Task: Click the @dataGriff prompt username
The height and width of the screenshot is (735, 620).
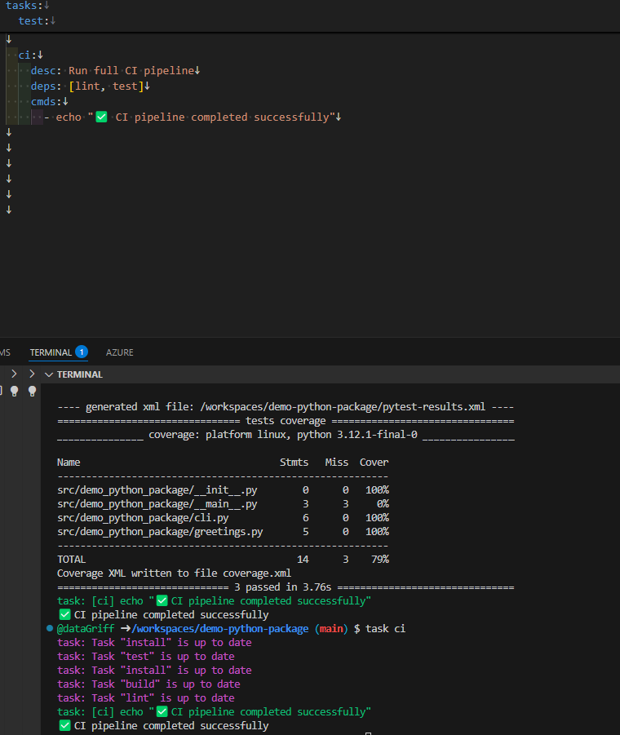Action: click(86, 629)
